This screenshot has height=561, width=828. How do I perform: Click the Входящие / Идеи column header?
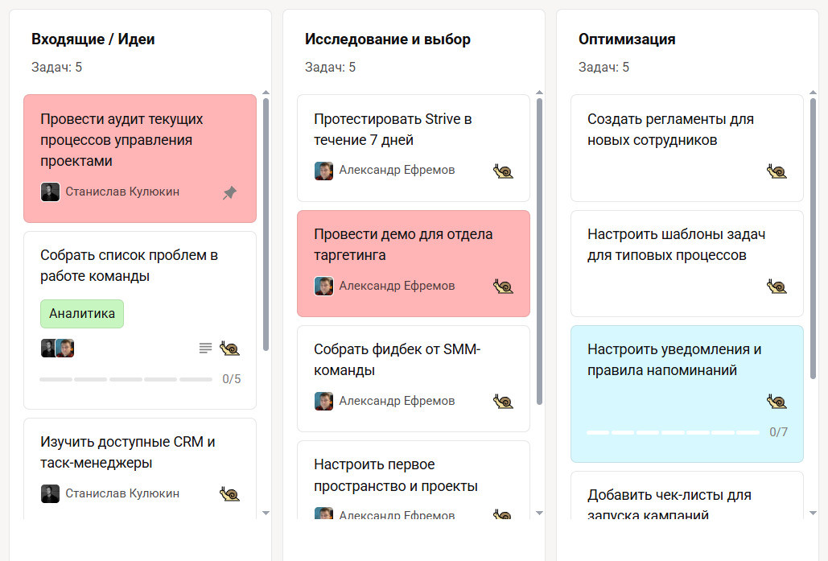pos(93,39)
